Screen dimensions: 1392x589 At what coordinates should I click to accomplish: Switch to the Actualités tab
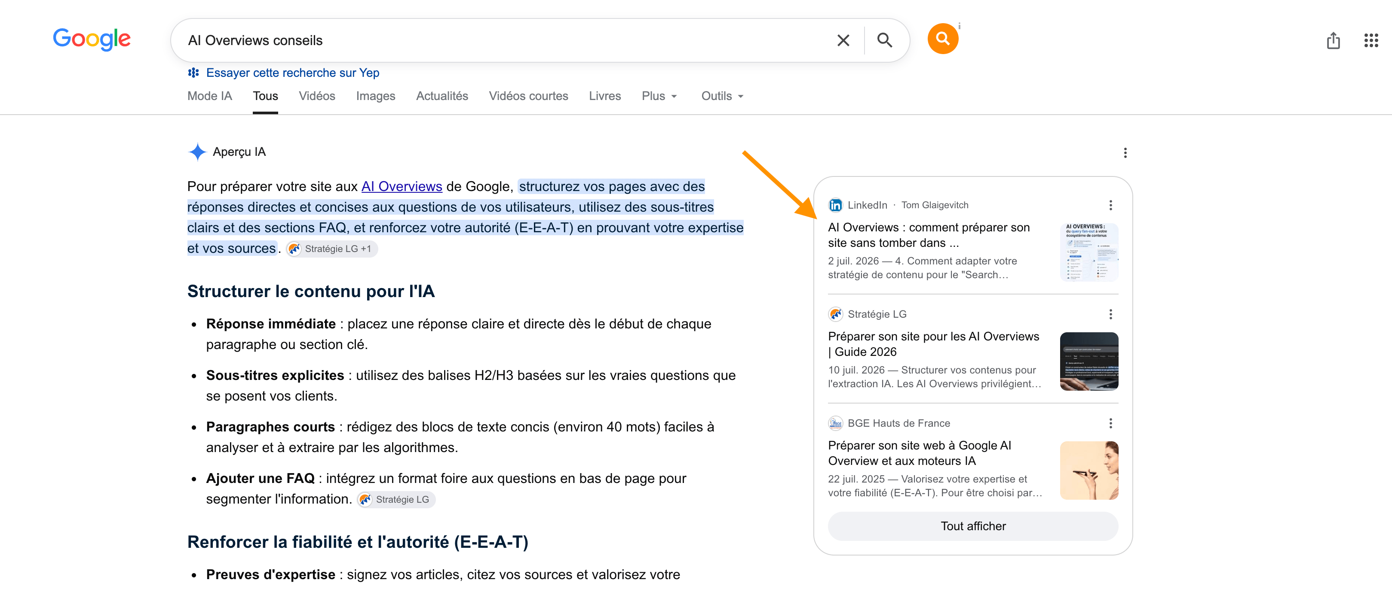442,96
